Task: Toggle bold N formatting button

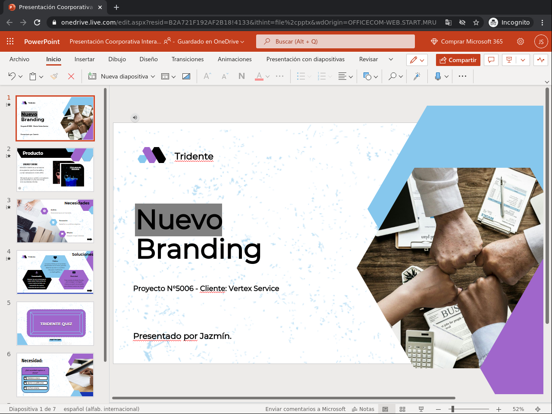Action: [x=241, y=76]
